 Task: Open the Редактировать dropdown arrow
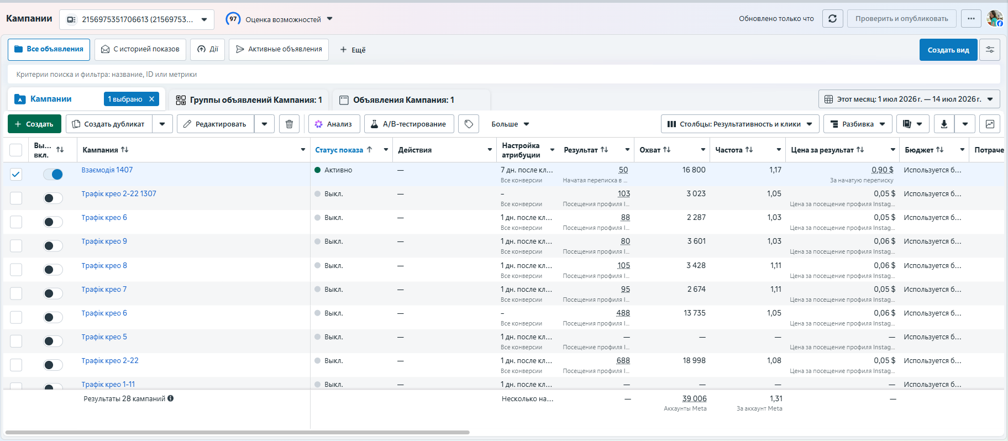tap(265, 124)
